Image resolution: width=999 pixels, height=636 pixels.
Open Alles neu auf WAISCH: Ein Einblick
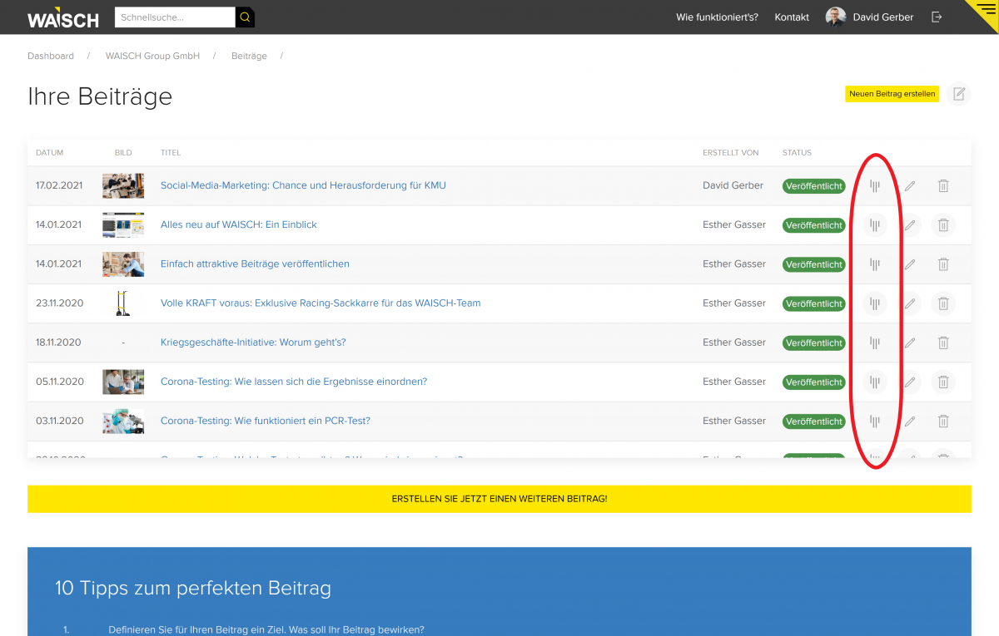point(239,224)
